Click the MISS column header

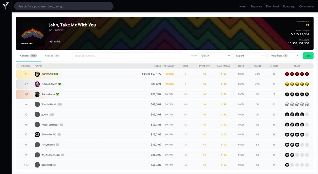pyautogui.click(x=185, y=66)
